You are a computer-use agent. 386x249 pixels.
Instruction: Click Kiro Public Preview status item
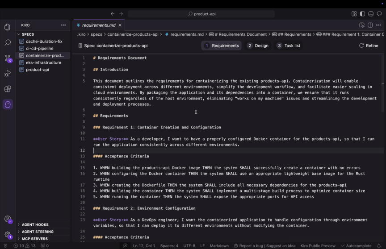click(318, 245)
